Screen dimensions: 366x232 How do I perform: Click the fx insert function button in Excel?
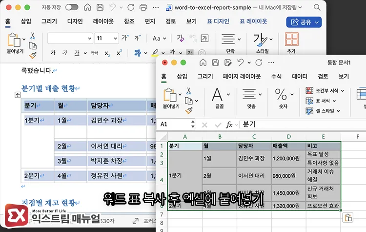coord(229,125)
